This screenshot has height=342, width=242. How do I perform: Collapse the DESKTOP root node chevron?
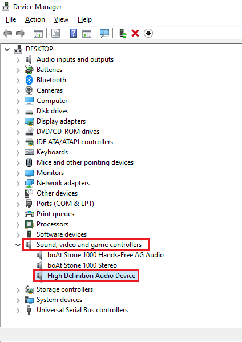click(x=7, y=49)
